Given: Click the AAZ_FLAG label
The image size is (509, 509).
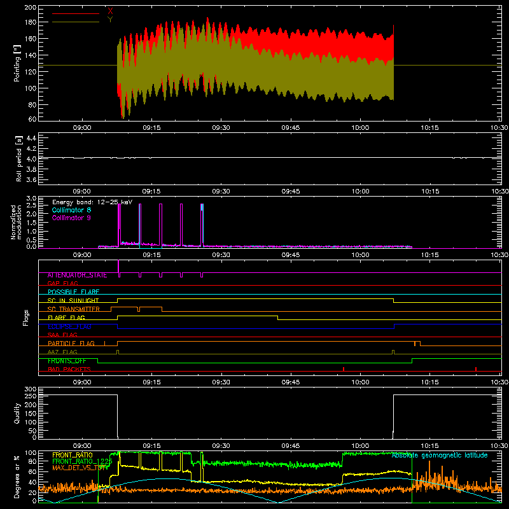Looking at the screenshot, I should (62, 352).
